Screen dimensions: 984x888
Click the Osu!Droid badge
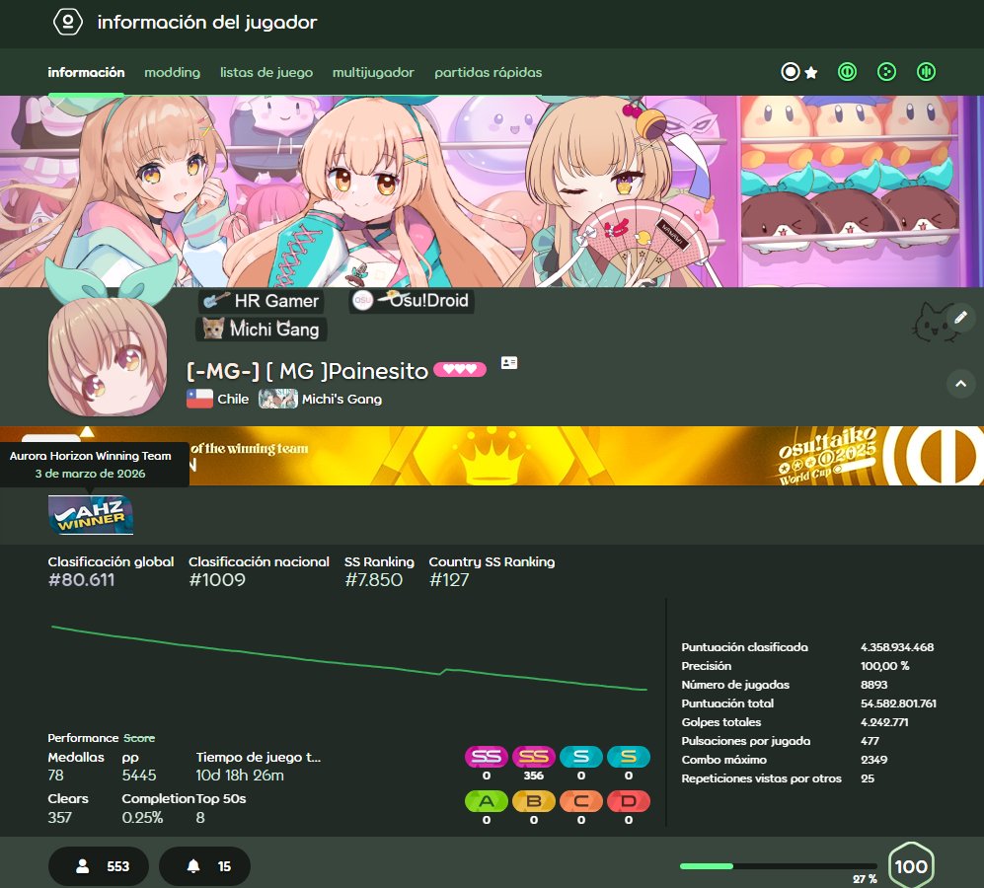tap(411, 301)
